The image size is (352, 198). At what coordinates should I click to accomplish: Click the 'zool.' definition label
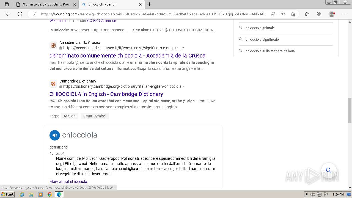(60, 153)
